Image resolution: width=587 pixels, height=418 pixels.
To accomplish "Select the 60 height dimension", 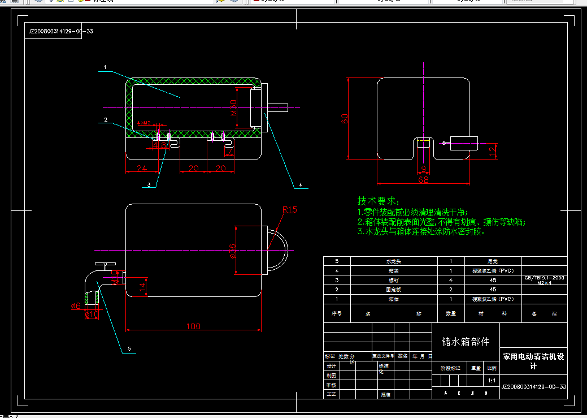I will point(345,118).
